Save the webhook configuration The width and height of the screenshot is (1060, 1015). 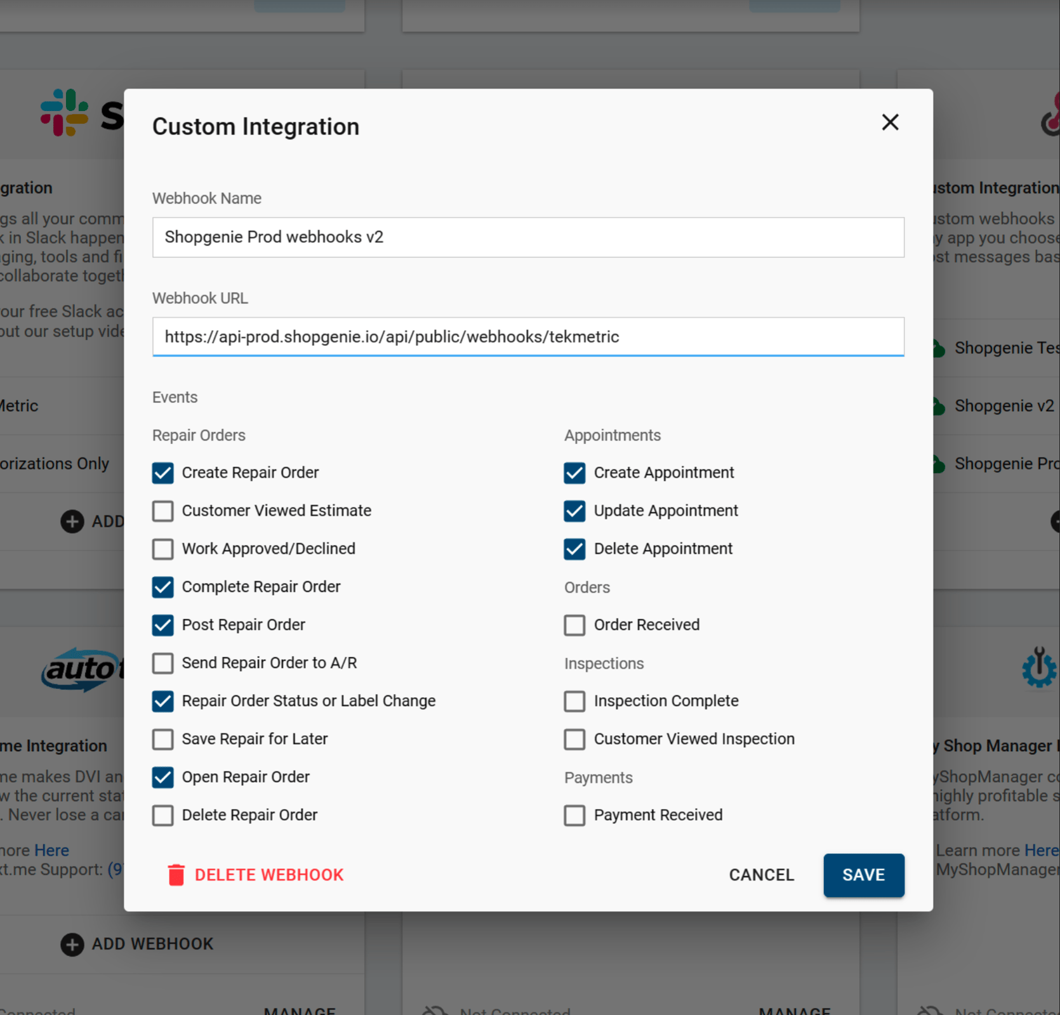pos(863,875)
